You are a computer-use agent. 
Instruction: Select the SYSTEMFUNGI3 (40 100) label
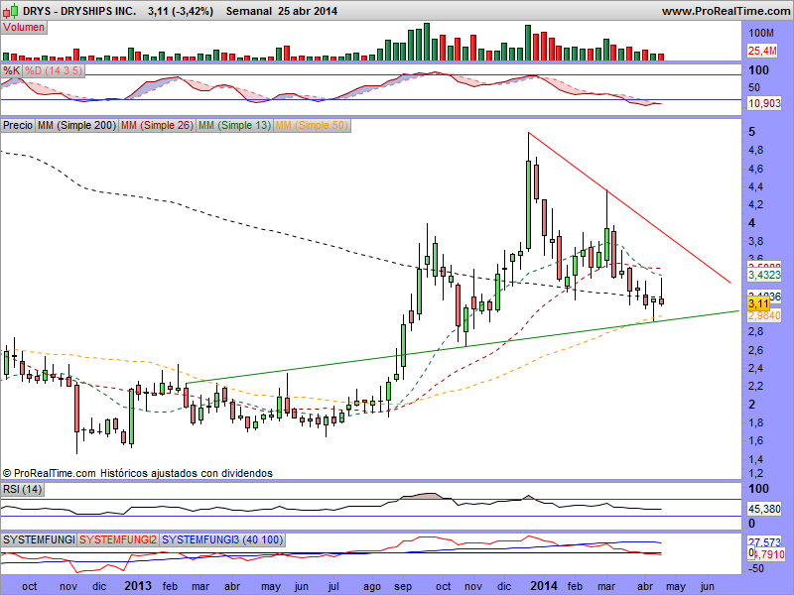click(x=221, y=539)
